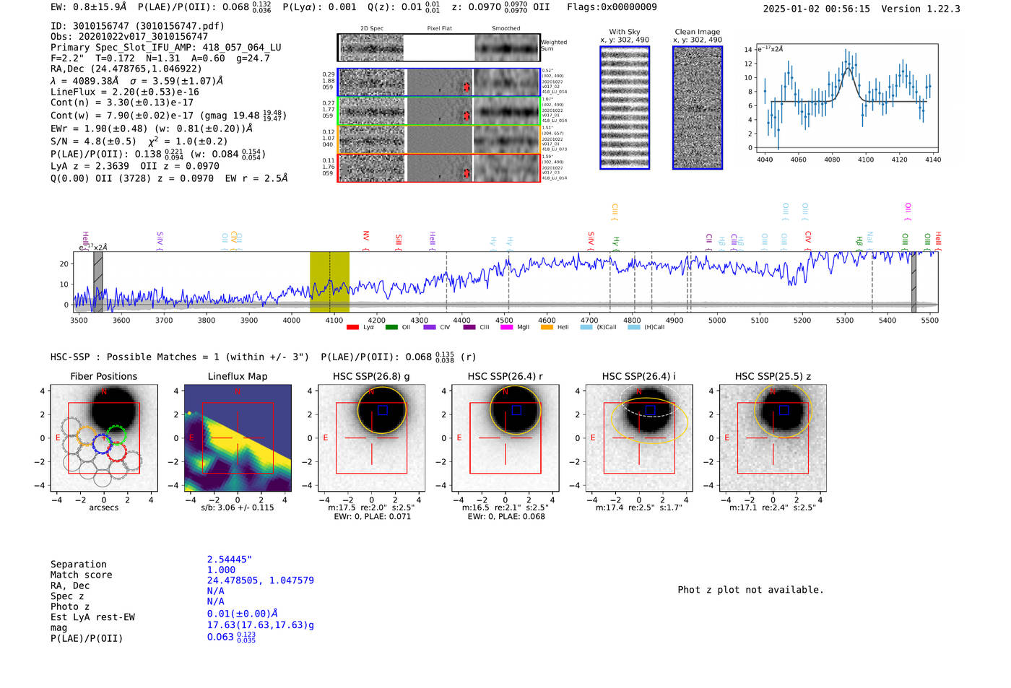Click the Obs: 20201022v017_3010156747 line

tap(129, 36)
